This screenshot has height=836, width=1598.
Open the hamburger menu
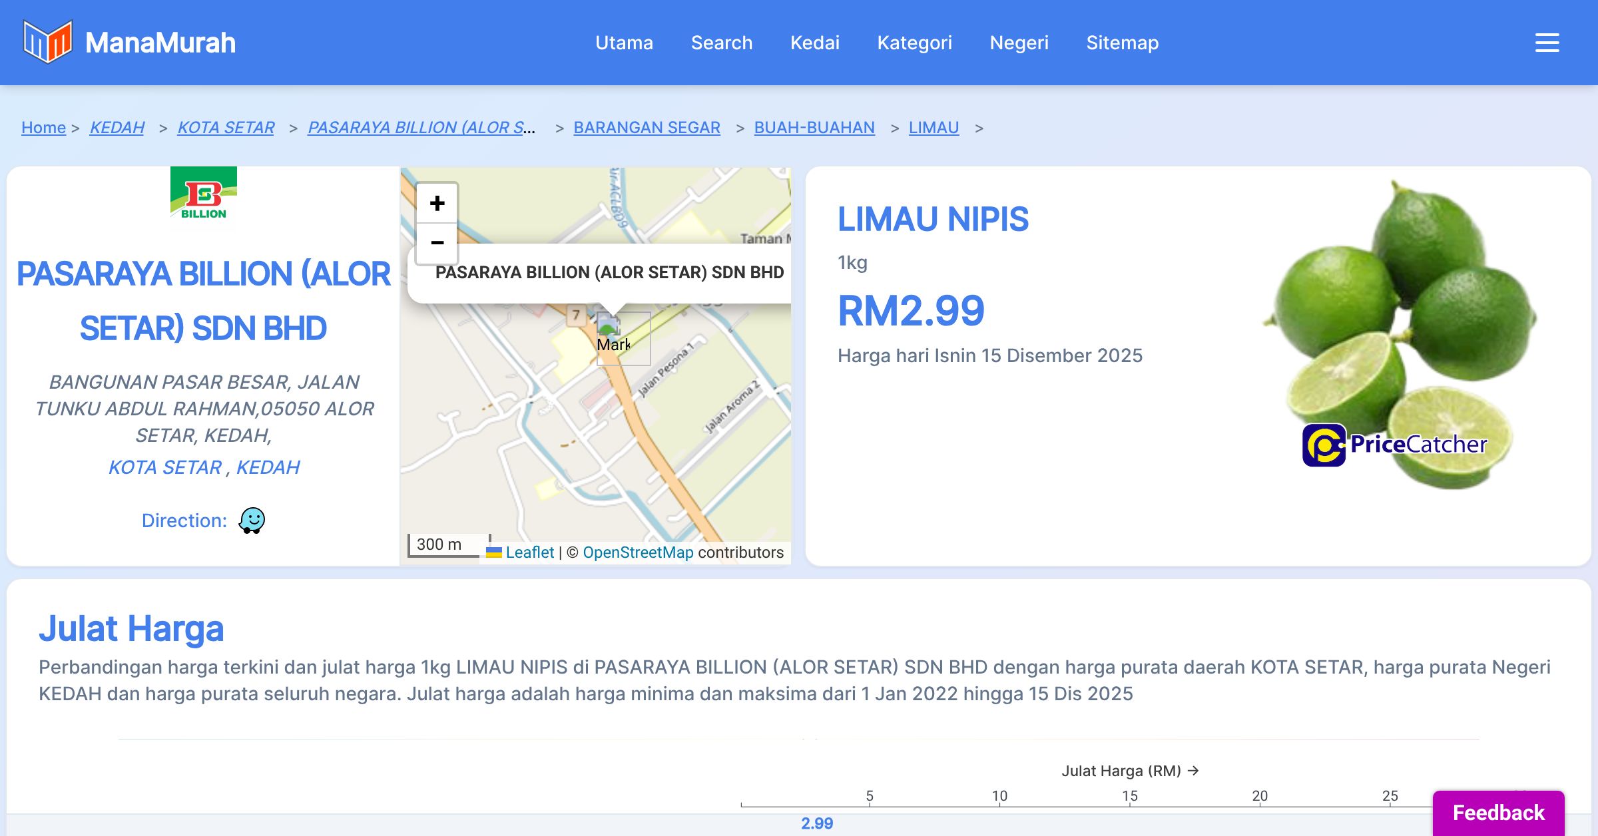tap(1547, 43)
